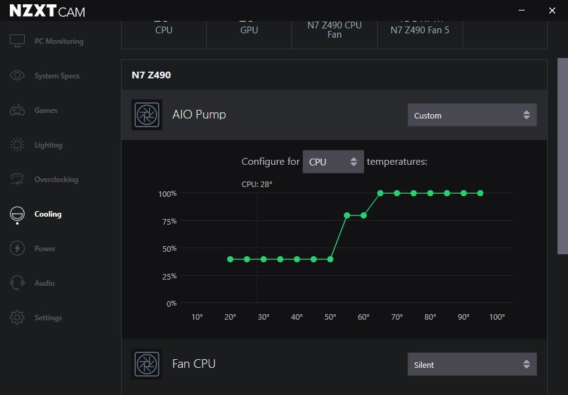Image resolution: width=568 pixels, height=395 pixels.
Task: Select the GPU temperature tile
Action: point(249,35)
